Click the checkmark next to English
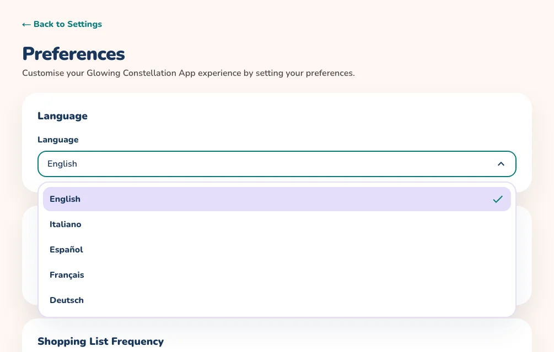Image resolution: width=554 pixels, height=352 pixels. tap(497, 199)
